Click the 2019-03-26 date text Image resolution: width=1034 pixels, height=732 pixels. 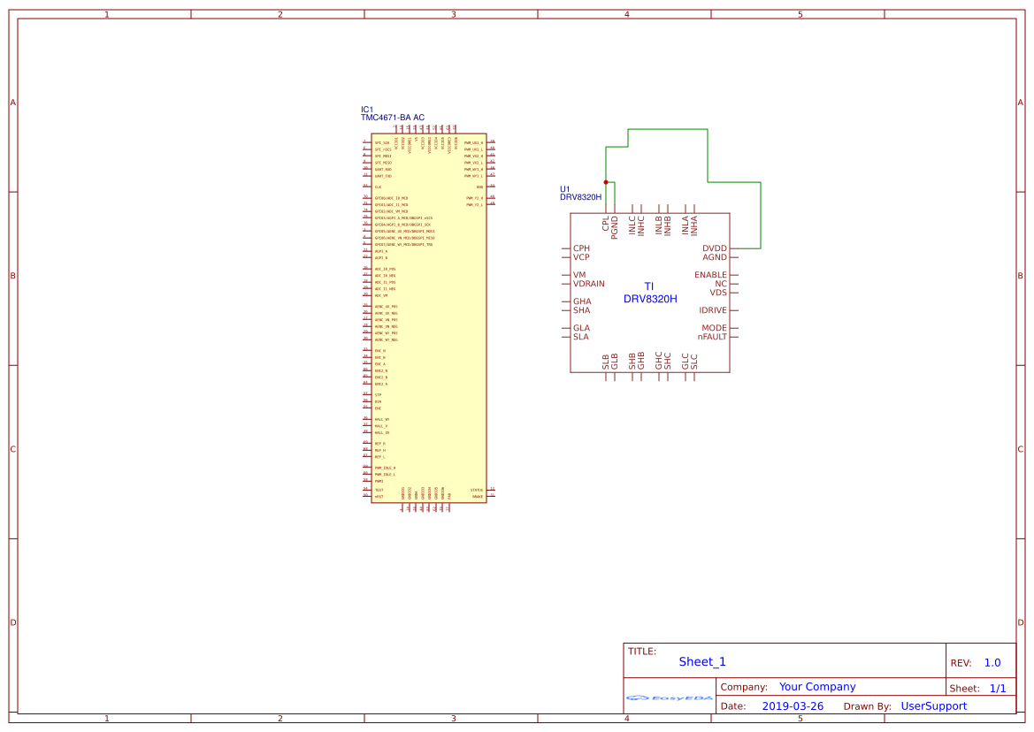(794, 705)
